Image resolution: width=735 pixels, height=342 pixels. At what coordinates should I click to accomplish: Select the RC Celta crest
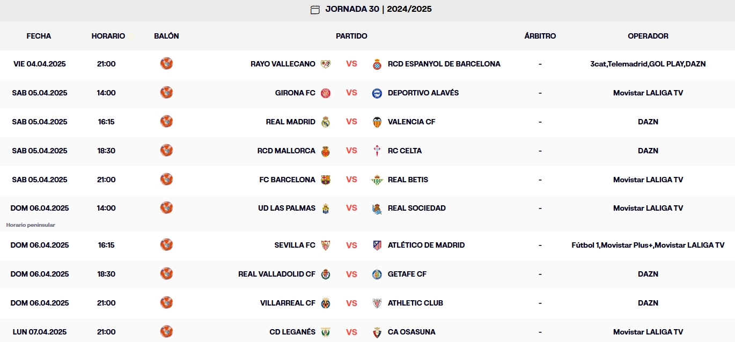click(x=377, y=151)
